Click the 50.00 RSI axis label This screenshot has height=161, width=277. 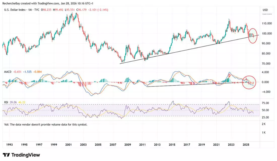coord(265,110)
